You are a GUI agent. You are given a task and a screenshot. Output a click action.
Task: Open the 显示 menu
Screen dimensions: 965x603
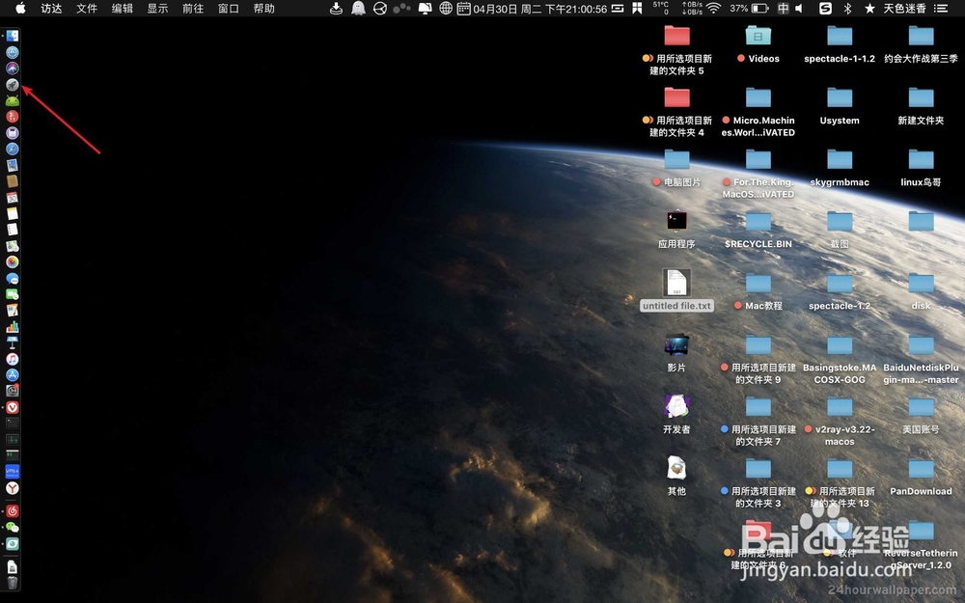[157, 8]
